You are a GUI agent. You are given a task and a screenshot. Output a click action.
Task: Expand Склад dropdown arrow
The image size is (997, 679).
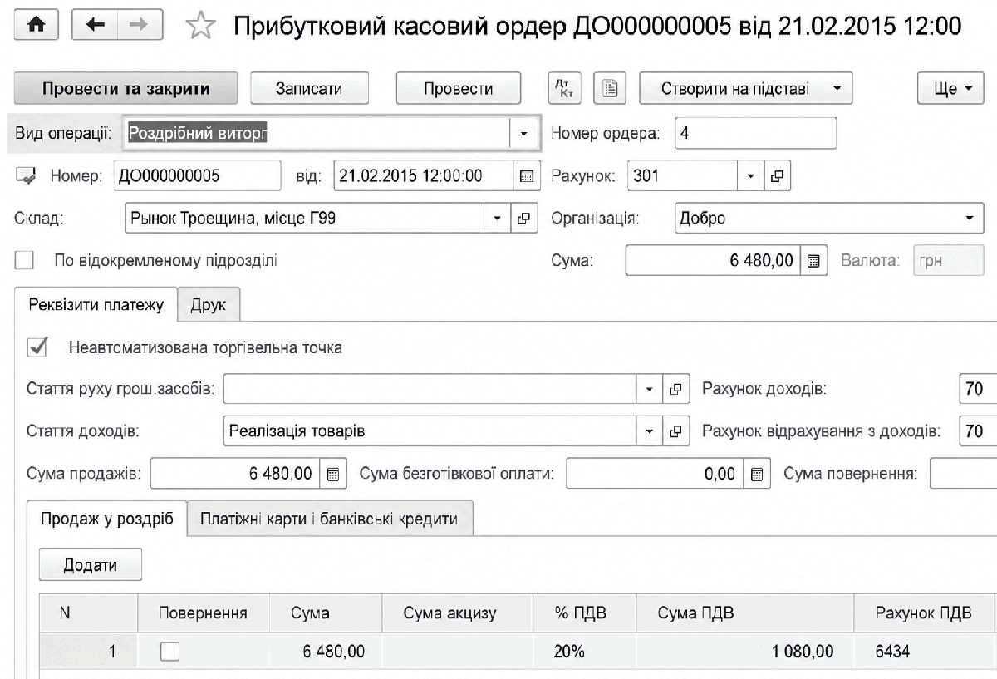tap(498, 219)
